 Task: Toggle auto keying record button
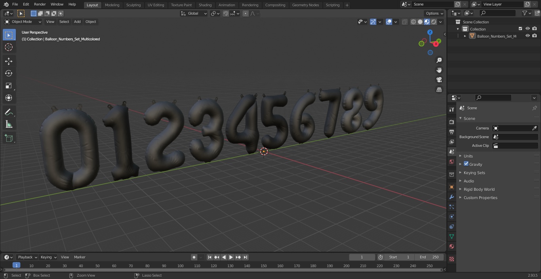click(x=194, y=257)
